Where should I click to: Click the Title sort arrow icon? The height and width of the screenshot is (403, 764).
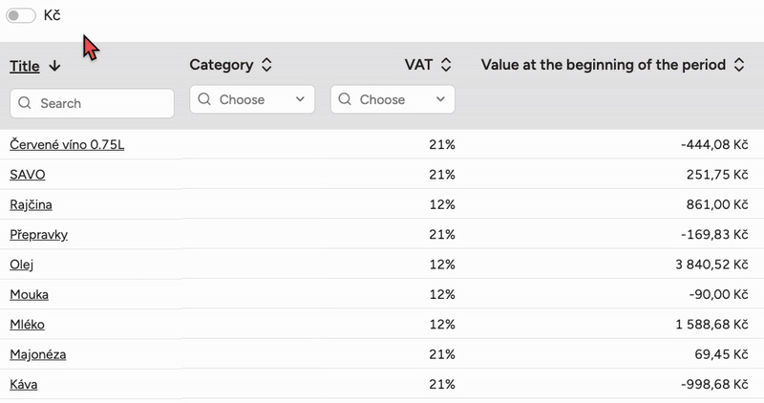54,66
